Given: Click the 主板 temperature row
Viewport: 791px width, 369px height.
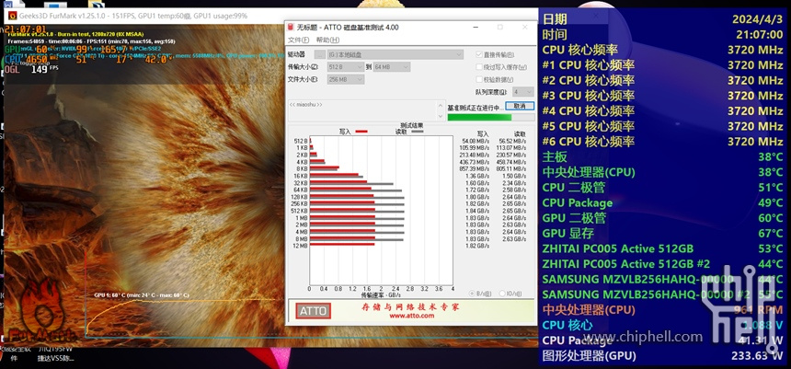Looking at the screenshot, I should coord(662,157).
